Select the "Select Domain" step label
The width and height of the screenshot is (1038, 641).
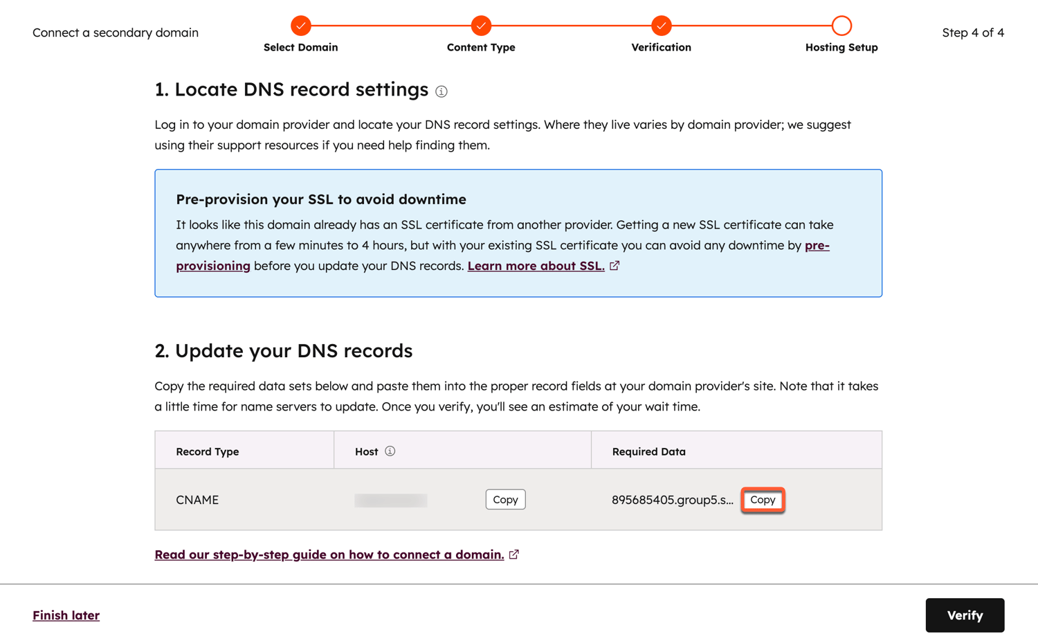(x=300, y=47)
